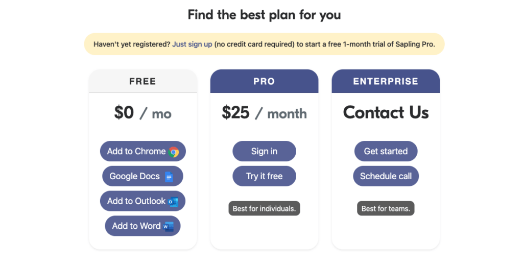Click Sign in under Pro plan
This screenshot has width=523, height=265.
coord(264,151)
